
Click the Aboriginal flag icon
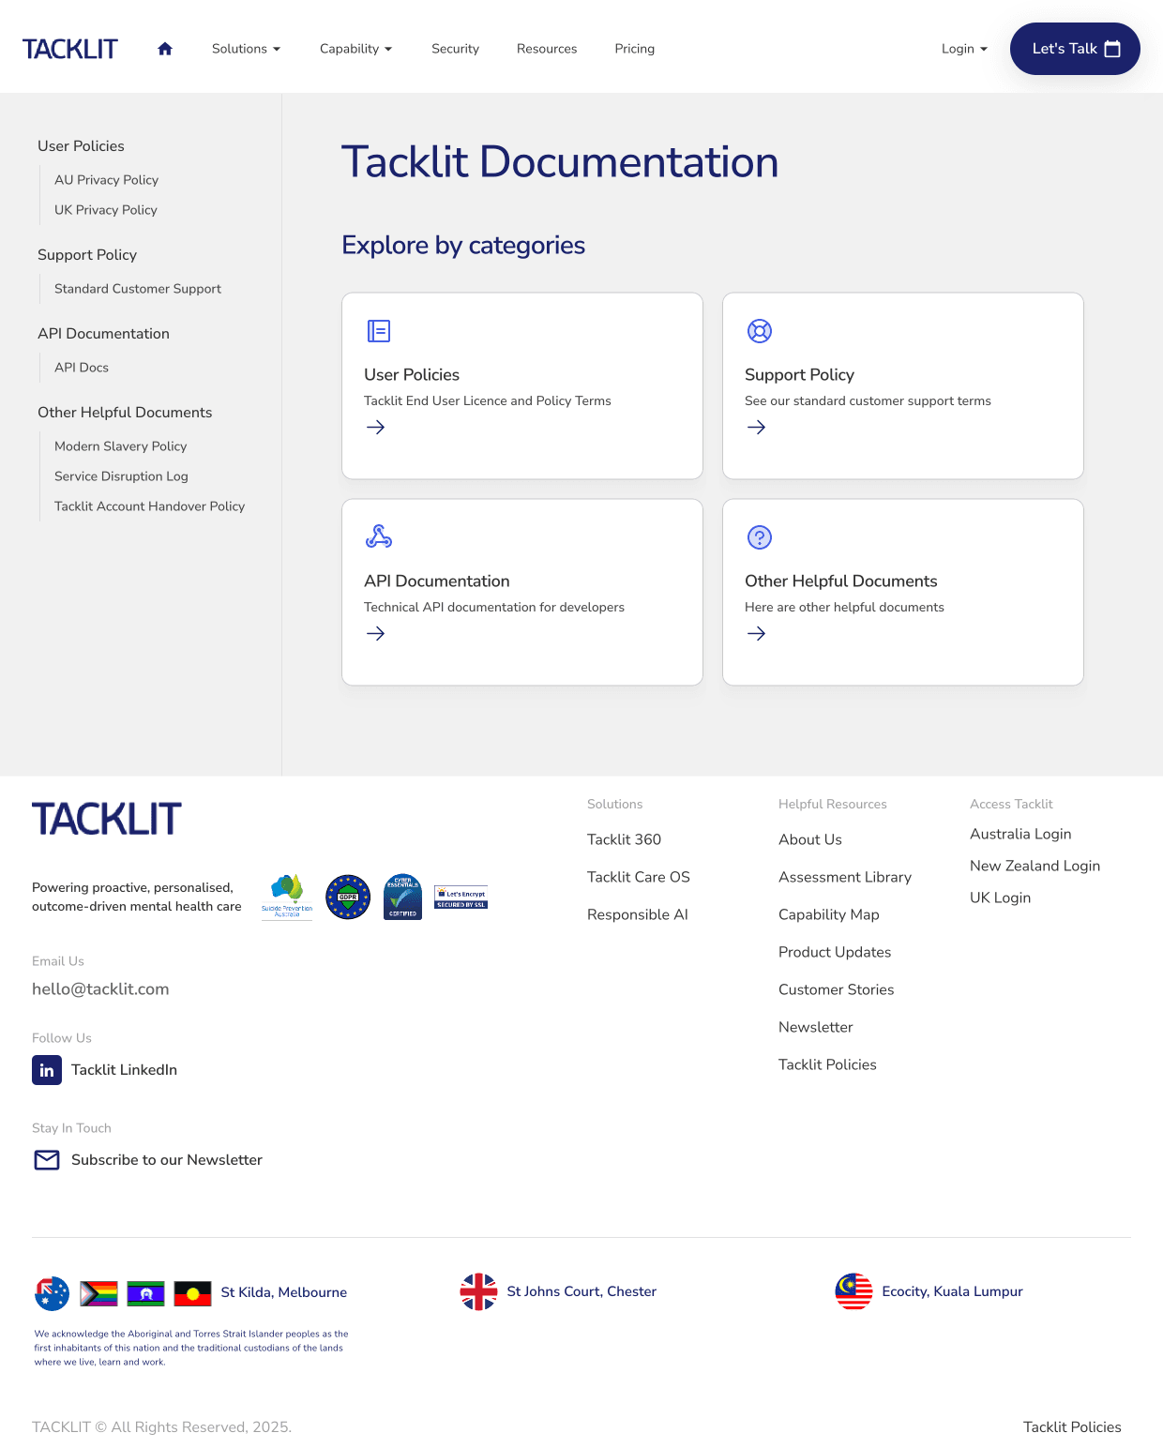click(193, 1293)
